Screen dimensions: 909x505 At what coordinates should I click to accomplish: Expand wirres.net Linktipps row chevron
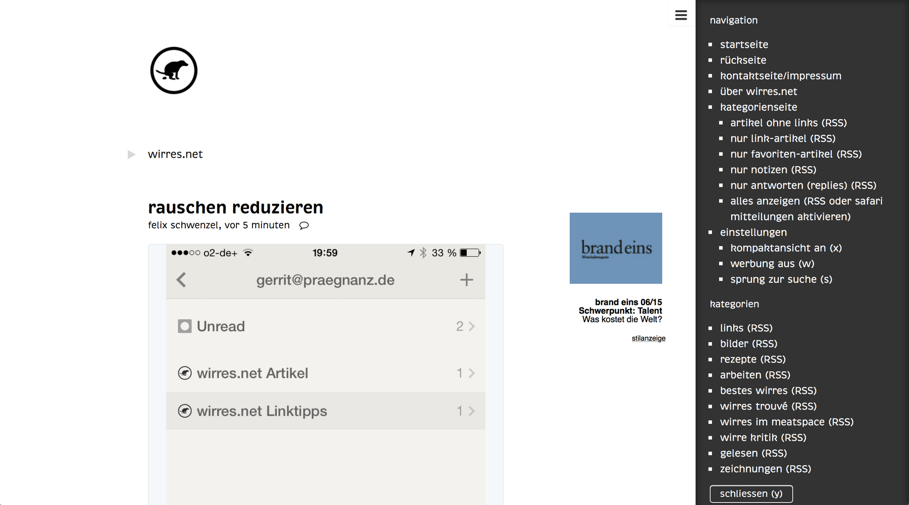pos(472,411)
